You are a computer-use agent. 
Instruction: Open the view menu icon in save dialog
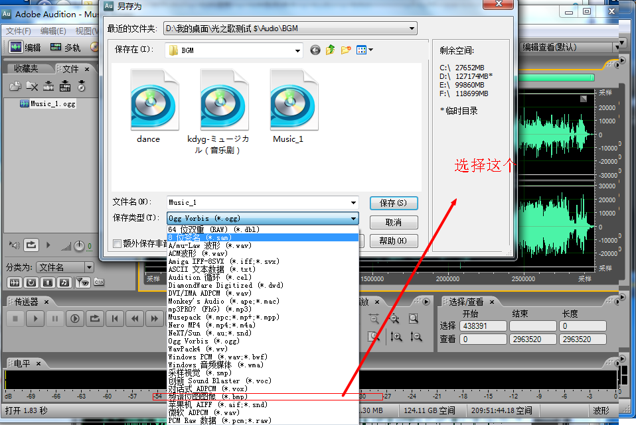(364, 50)
